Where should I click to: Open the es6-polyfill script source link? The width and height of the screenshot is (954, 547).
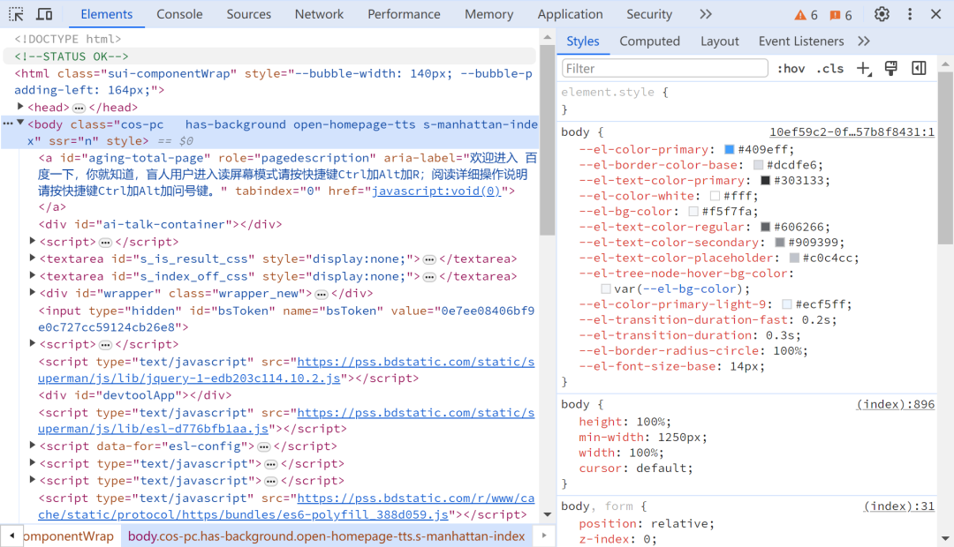point(286,506)
